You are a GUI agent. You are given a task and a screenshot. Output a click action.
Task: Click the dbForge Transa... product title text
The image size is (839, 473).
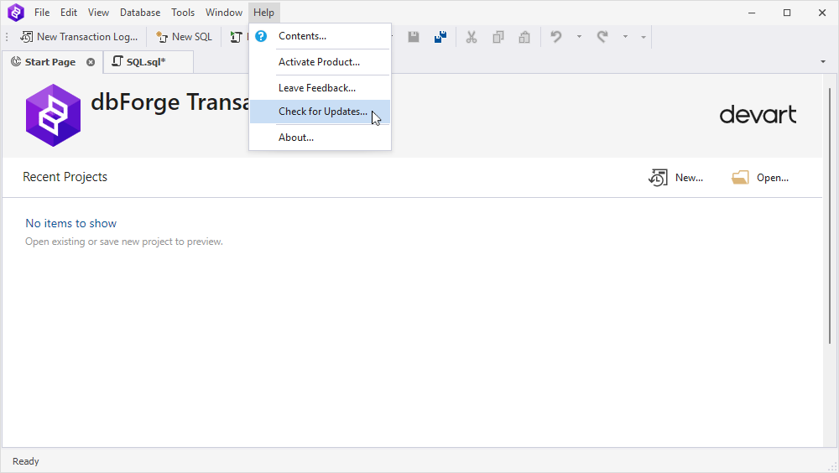point(170,102)
